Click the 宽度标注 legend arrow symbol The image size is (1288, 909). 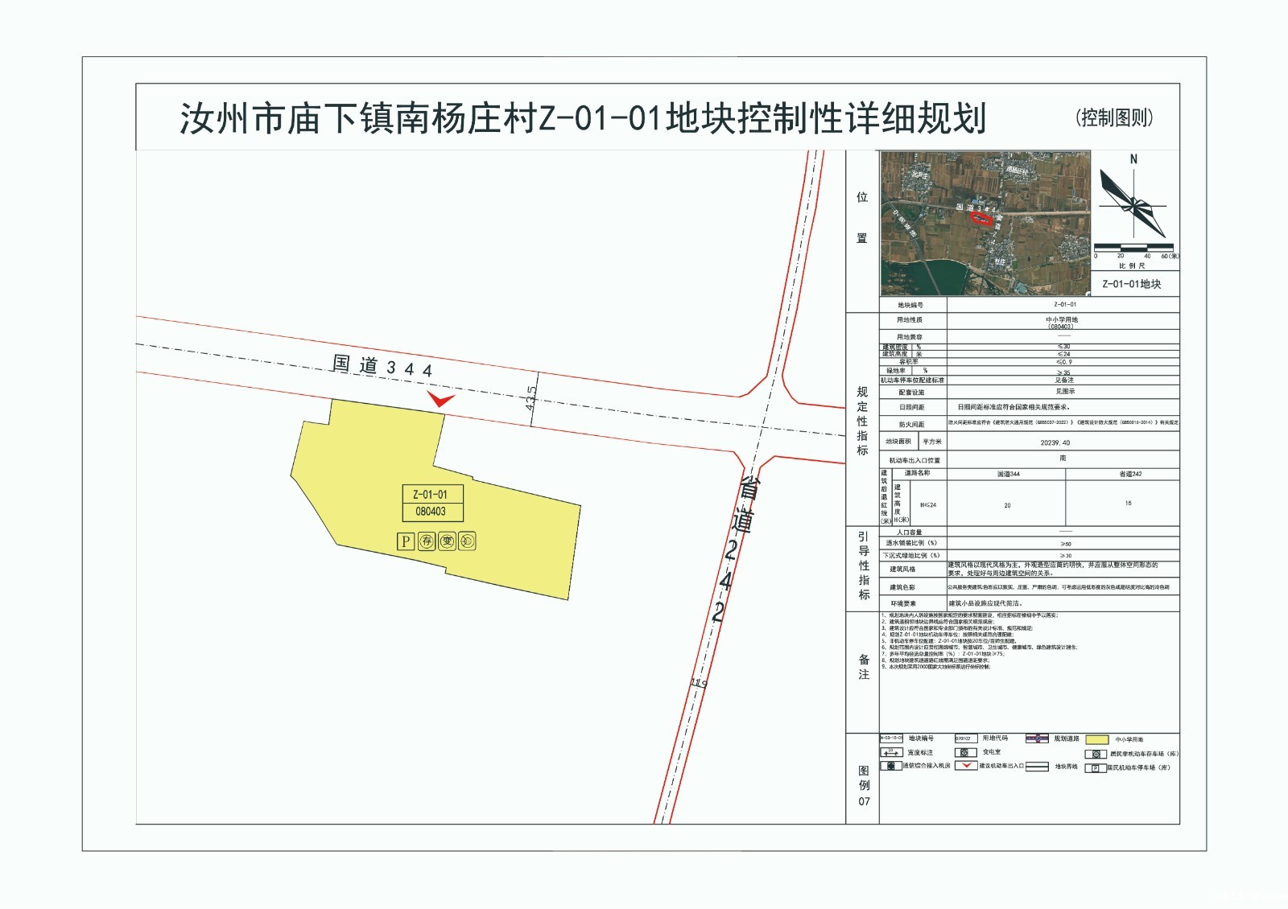[890, 752]
